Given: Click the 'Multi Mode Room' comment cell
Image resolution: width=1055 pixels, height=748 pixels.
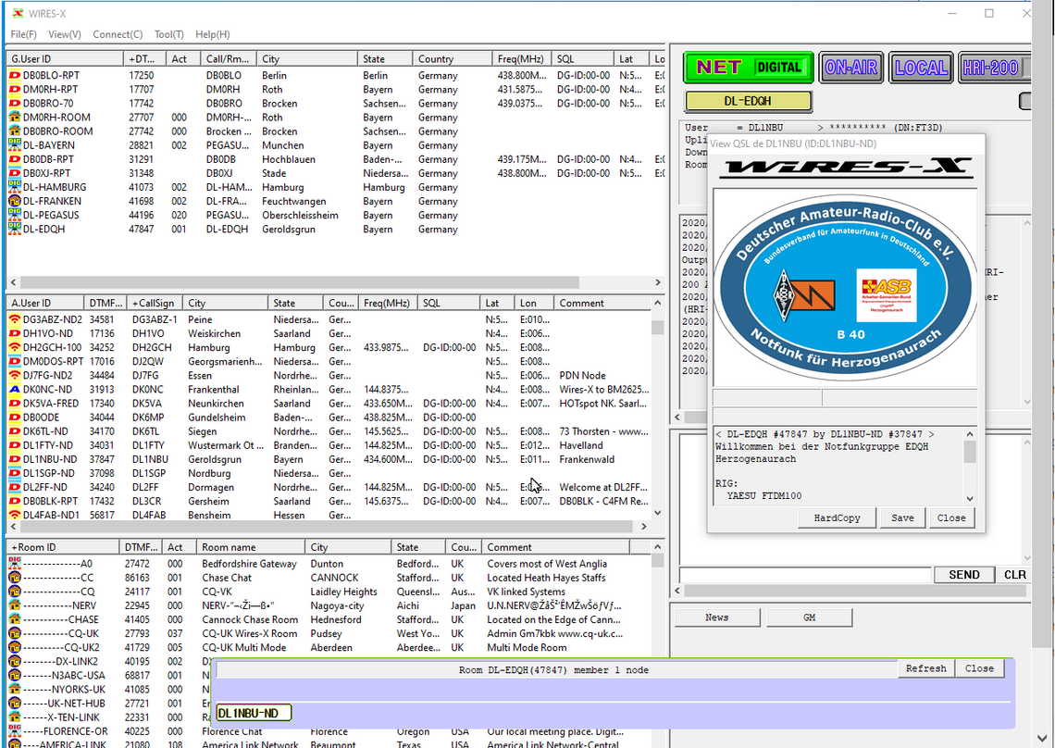Looking at the screenshot, I should coord(527,648).
